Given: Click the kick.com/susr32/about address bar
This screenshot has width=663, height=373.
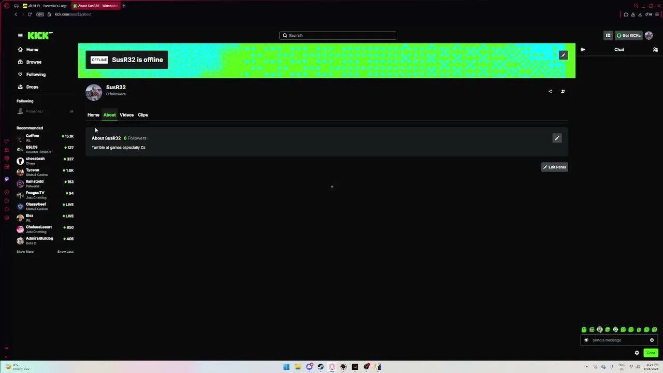Looking at the screenshot, I should click(x=73, y=15).
